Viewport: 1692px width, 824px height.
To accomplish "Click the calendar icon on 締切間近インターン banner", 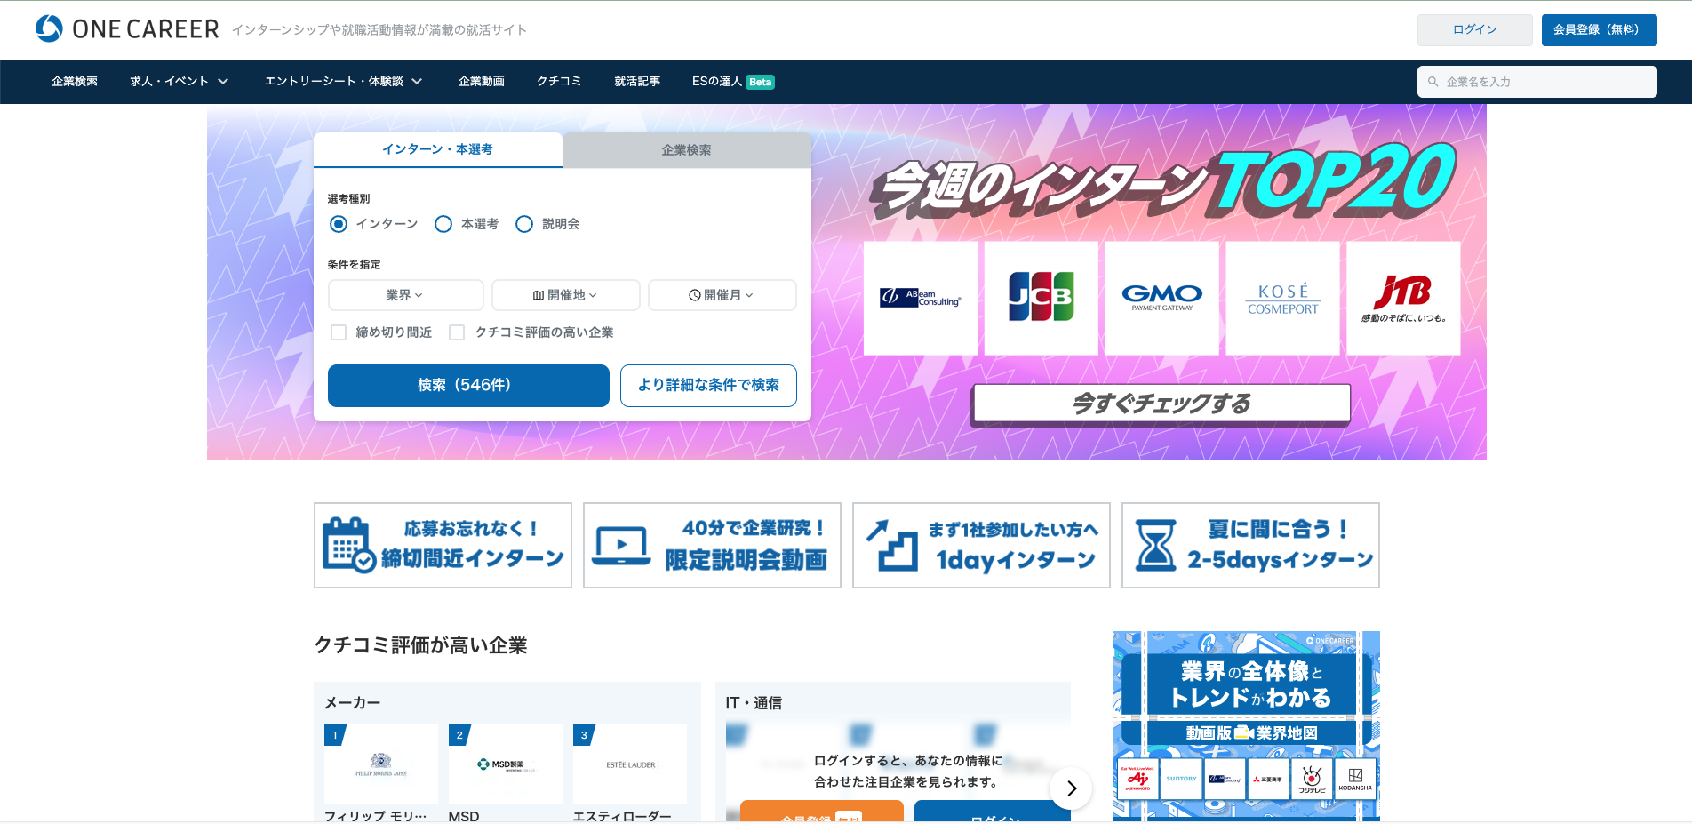I will click(348, 545).
